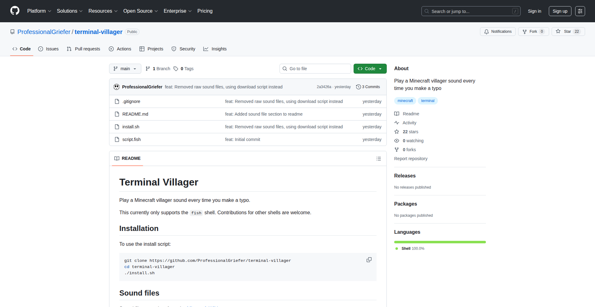Open the install.sh file
The width and height of the screenshot is (595, 307).
(x=131, y=127)
